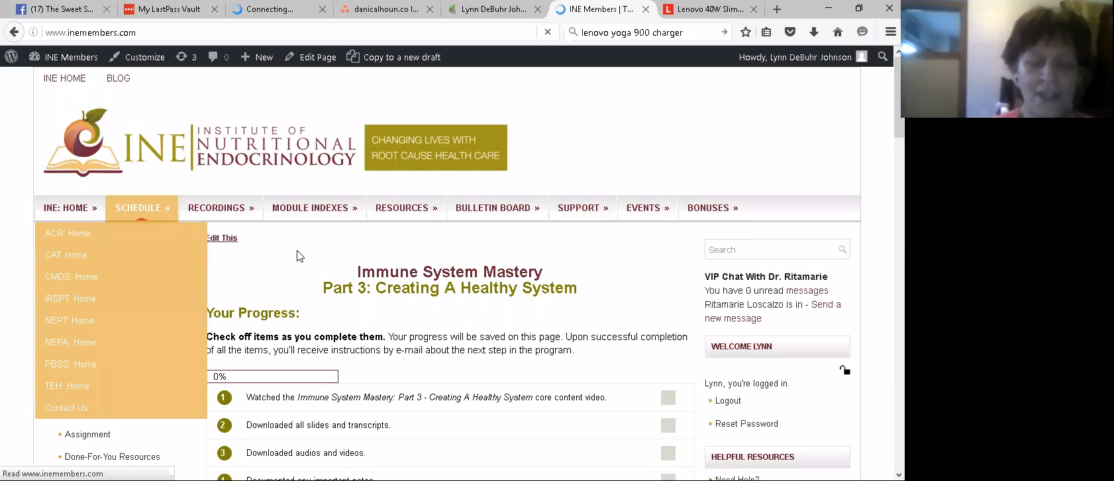Check off downloaded slides and transcripts item
Screen dimensions: 1114x481
(x=668, y=425)
